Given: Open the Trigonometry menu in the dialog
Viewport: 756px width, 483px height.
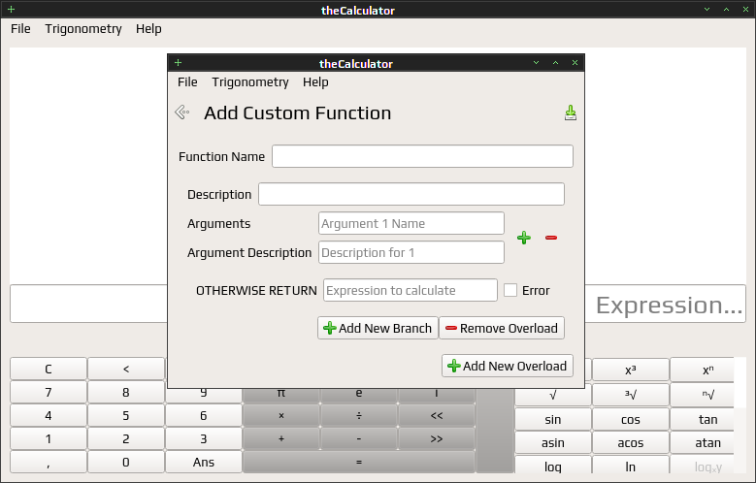Looking at the screenshot, I should [250, 81].
